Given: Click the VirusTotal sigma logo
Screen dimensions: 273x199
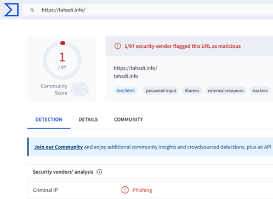Looking at the screenshot, I should click(x=12, y=10).
